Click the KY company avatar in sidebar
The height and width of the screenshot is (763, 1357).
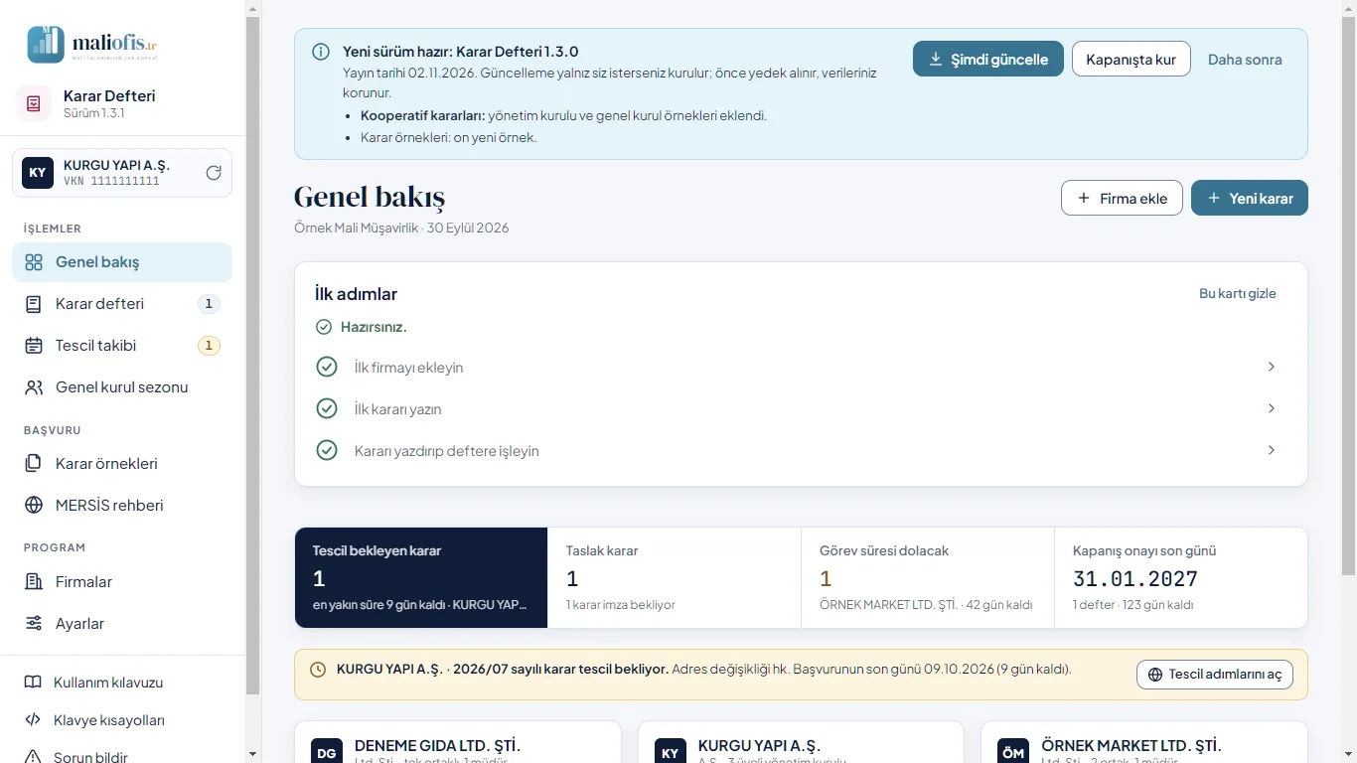coord(38,173)
